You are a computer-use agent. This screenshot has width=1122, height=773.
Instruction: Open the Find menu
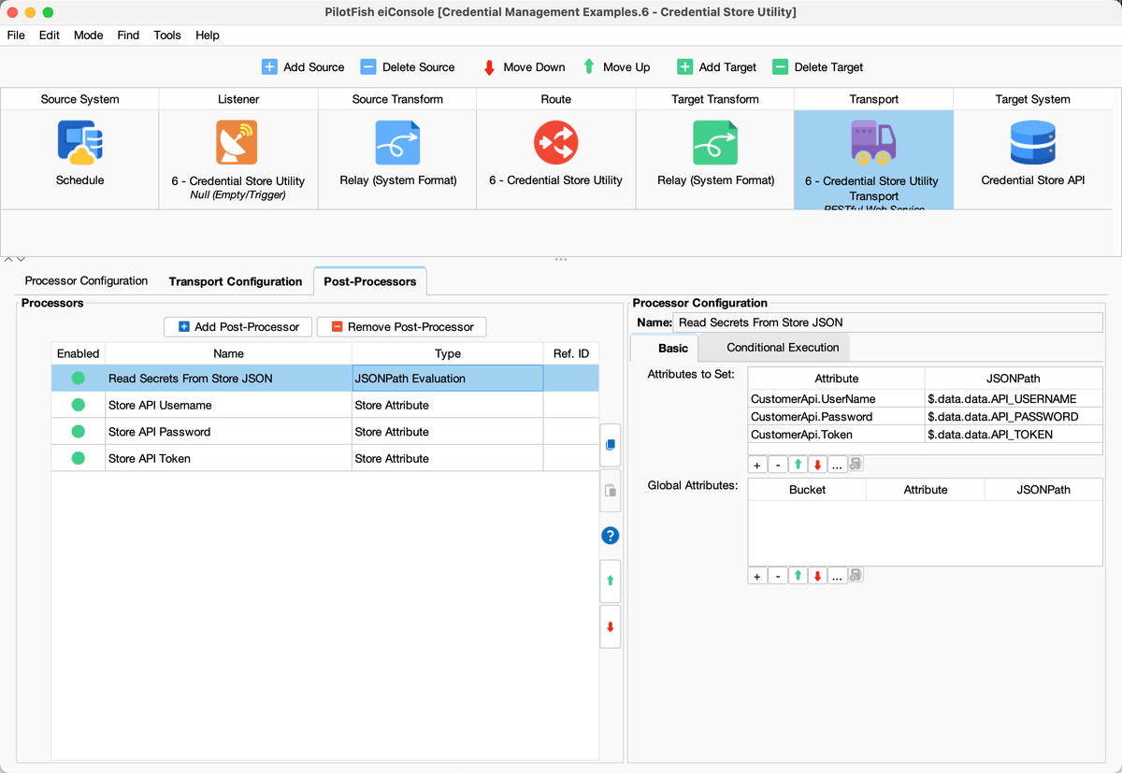point(128,35)
